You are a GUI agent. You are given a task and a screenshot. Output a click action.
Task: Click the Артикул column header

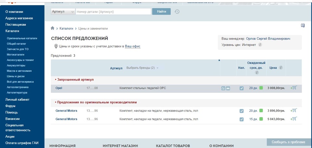[x=116, y=68]
